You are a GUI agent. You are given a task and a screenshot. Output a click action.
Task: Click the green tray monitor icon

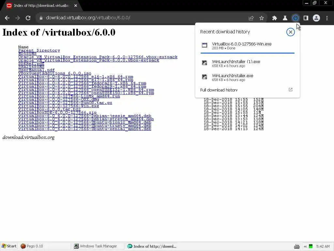(x=311, y=246)
